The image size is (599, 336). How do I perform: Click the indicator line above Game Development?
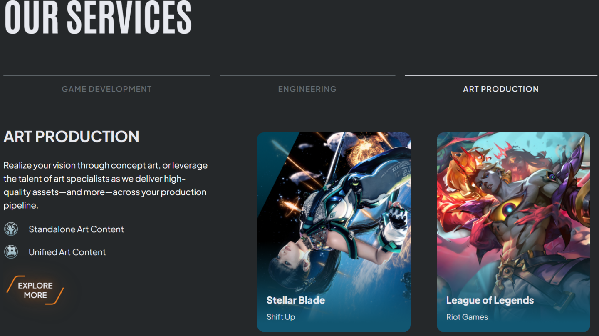(x=107, y=76)
